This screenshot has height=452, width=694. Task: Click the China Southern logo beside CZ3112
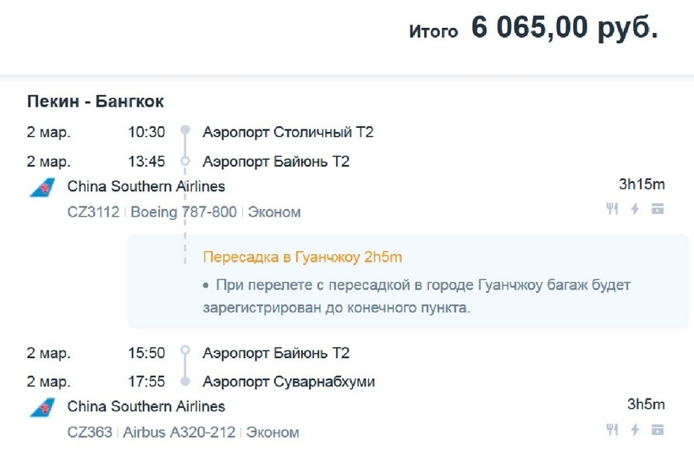[42, 188]
